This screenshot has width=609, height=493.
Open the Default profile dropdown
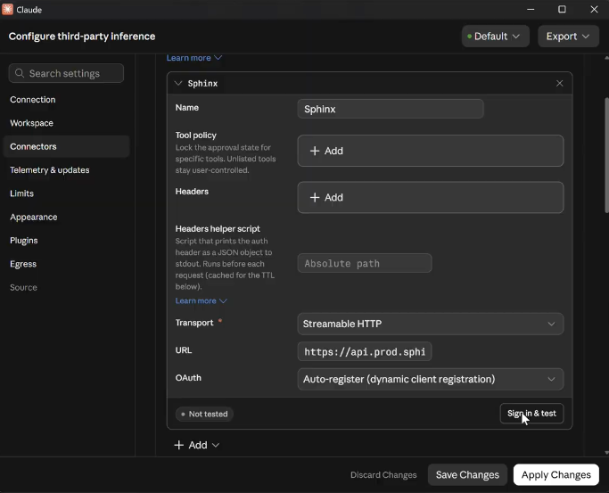tap(495, 36)
